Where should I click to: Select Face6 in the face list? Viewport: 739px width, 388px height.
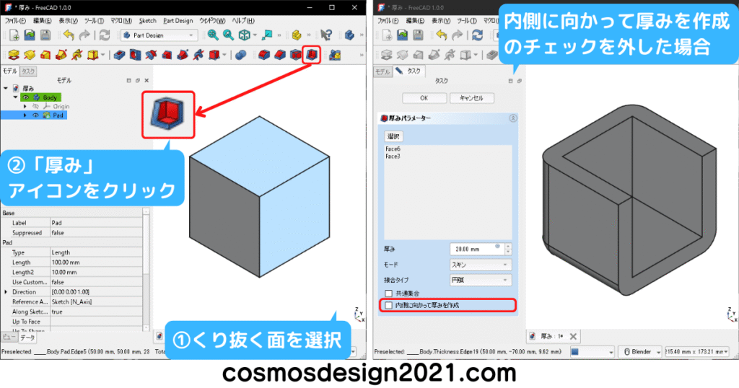(393, 149)
